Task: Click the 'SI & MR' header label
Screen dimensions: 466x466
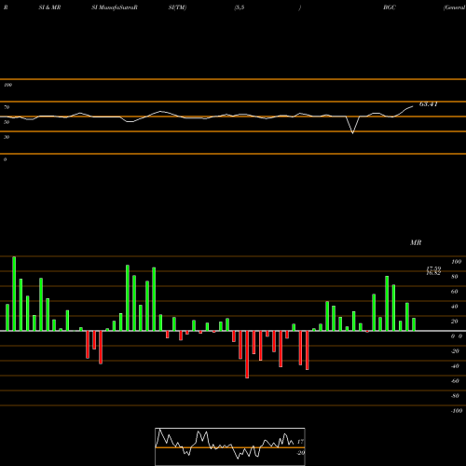Action: pos(49,7)
